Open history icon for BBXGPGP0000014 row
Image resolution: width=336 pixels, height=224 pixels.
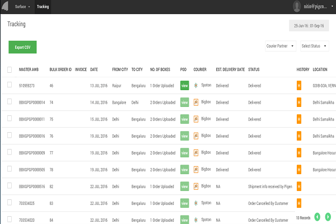[x=299, y=102]
